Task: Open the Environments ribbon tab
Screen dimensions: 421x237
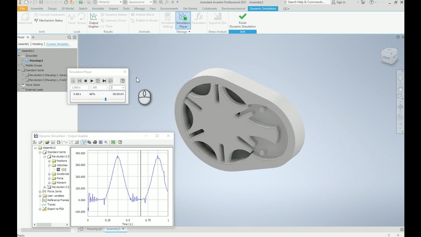Action: click(x=169, y=9)
